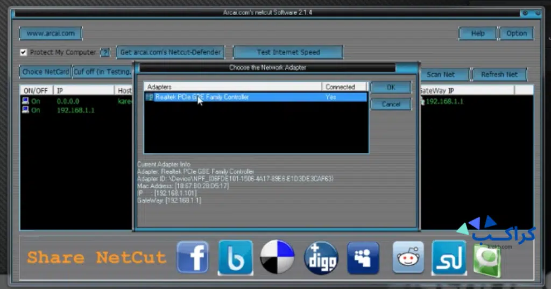Click the IP [192.168.1.101] info line

pos(167,193)
